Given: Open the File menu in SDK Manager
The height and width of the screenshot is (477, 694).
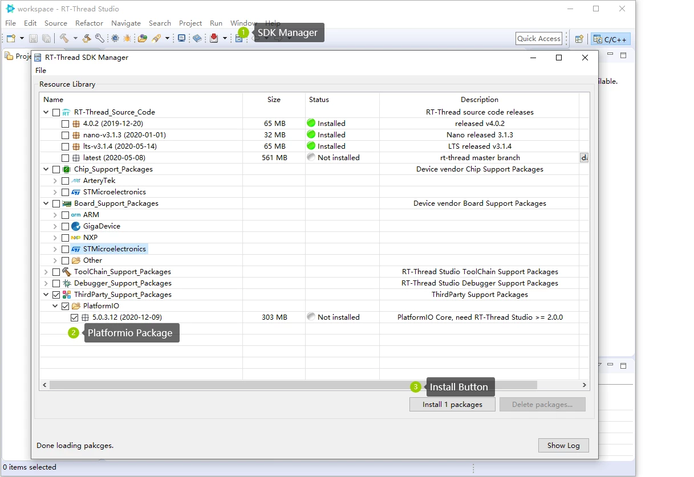Looking at the screenshot, I should [40, 71].
